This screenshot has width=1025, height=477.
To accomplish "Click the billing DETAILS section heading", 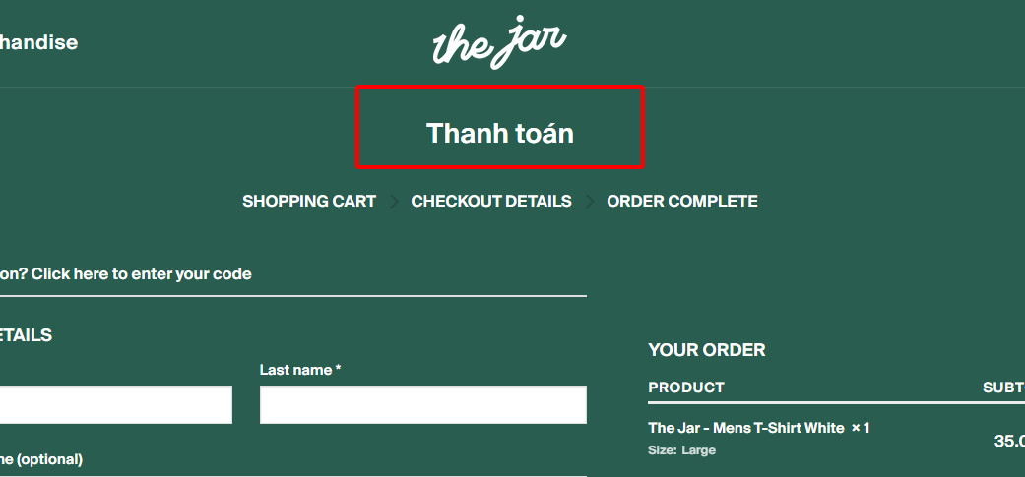I will (x=27, y=335).
